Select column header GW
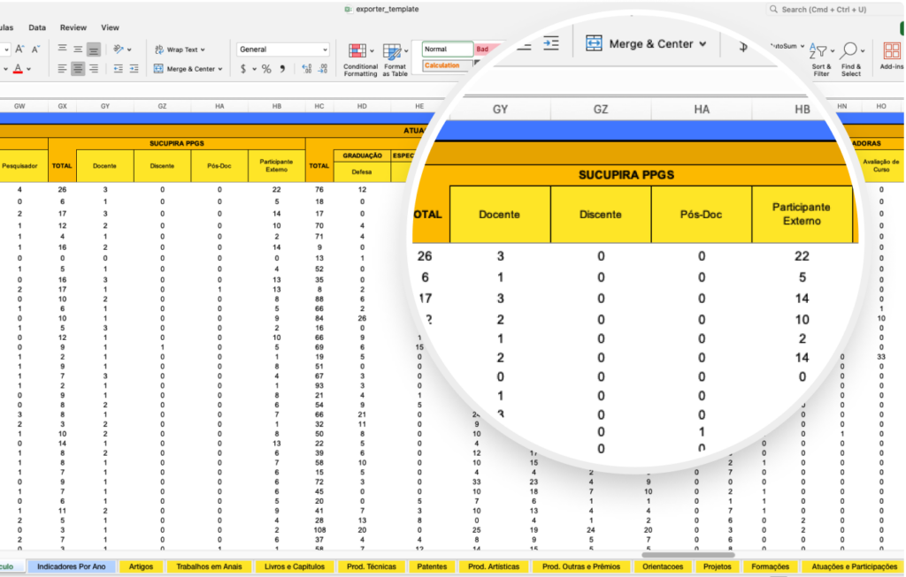The image size is (906, 577). [x=19, y=106]
